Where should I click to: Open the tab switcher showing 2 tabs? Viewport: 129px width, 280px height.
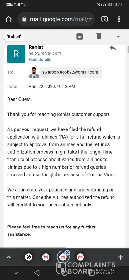(x=105, y=19)
